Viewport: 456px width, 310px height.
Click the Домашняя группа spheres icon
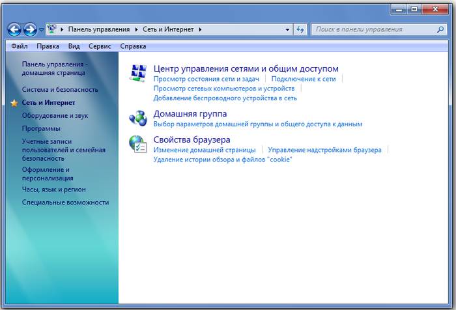138,118
